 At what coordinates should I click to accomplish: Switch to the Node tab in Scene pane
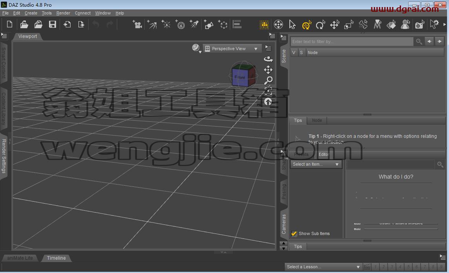point(317,121)
